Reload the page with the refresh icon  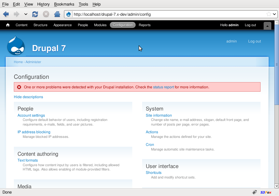pyautogui.click(x=35, y=14)
